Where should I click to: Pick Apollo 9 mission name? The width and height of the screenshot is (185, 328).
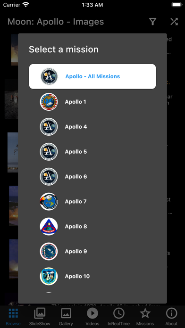pos(76,251)
